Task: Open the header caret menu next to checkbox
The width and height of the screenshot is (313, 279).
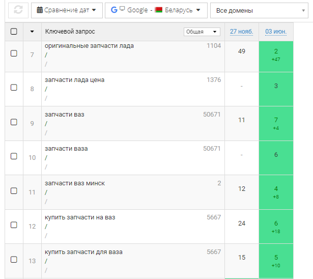Action: tap(32, 32)
